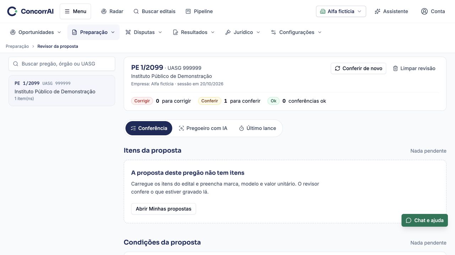Click the red Corrigir badge

(x=142, y=101)
